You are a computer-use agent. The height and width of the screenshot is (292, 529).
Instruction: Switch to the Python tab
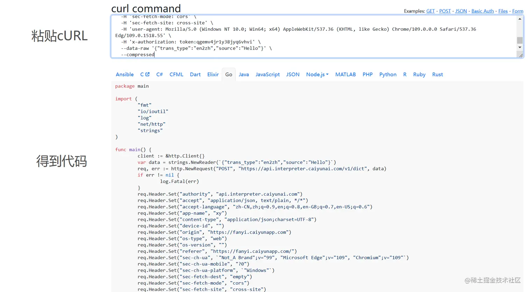pos(388,74)
